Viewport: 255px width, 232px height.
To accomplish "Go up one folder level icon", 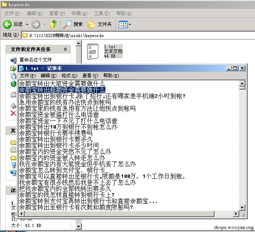I will point(54,24).
